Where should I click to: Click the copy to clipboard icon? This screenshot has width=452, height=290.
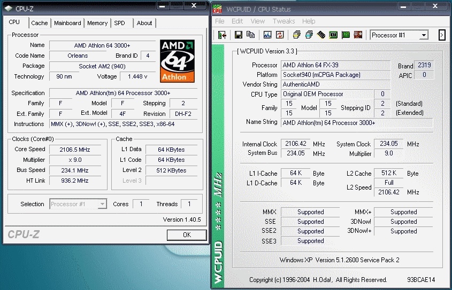[250, 35]
